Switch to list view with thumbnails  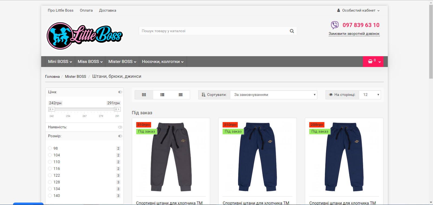tap(162, 95)
